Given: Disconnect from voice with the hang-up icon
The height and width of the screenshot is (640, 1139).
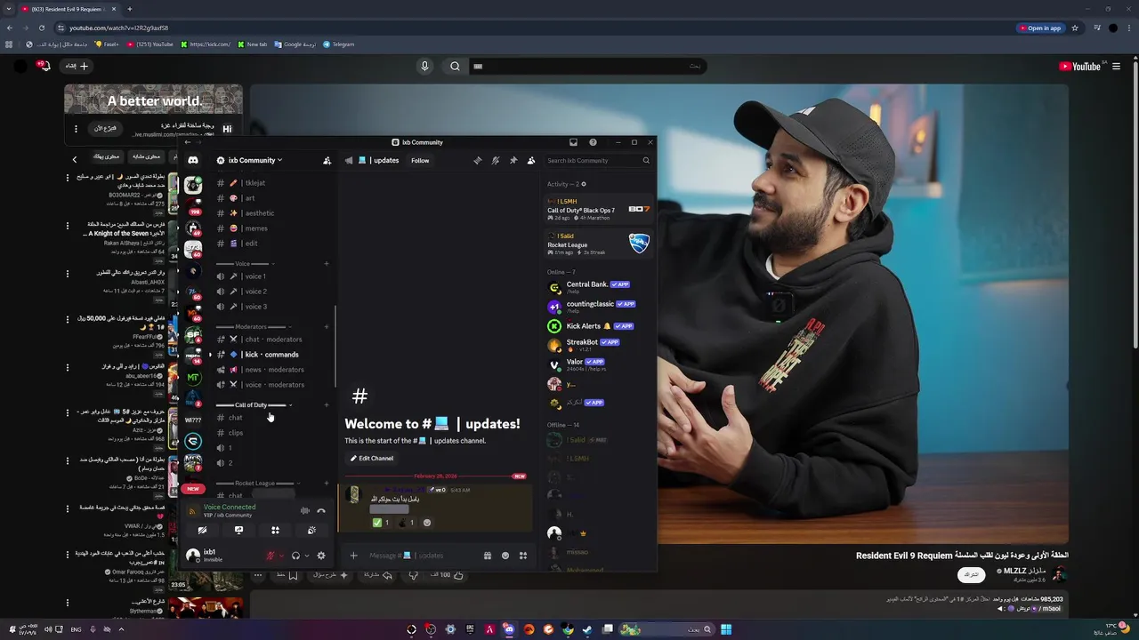Looking at the screenshot, I should [321, 511].
